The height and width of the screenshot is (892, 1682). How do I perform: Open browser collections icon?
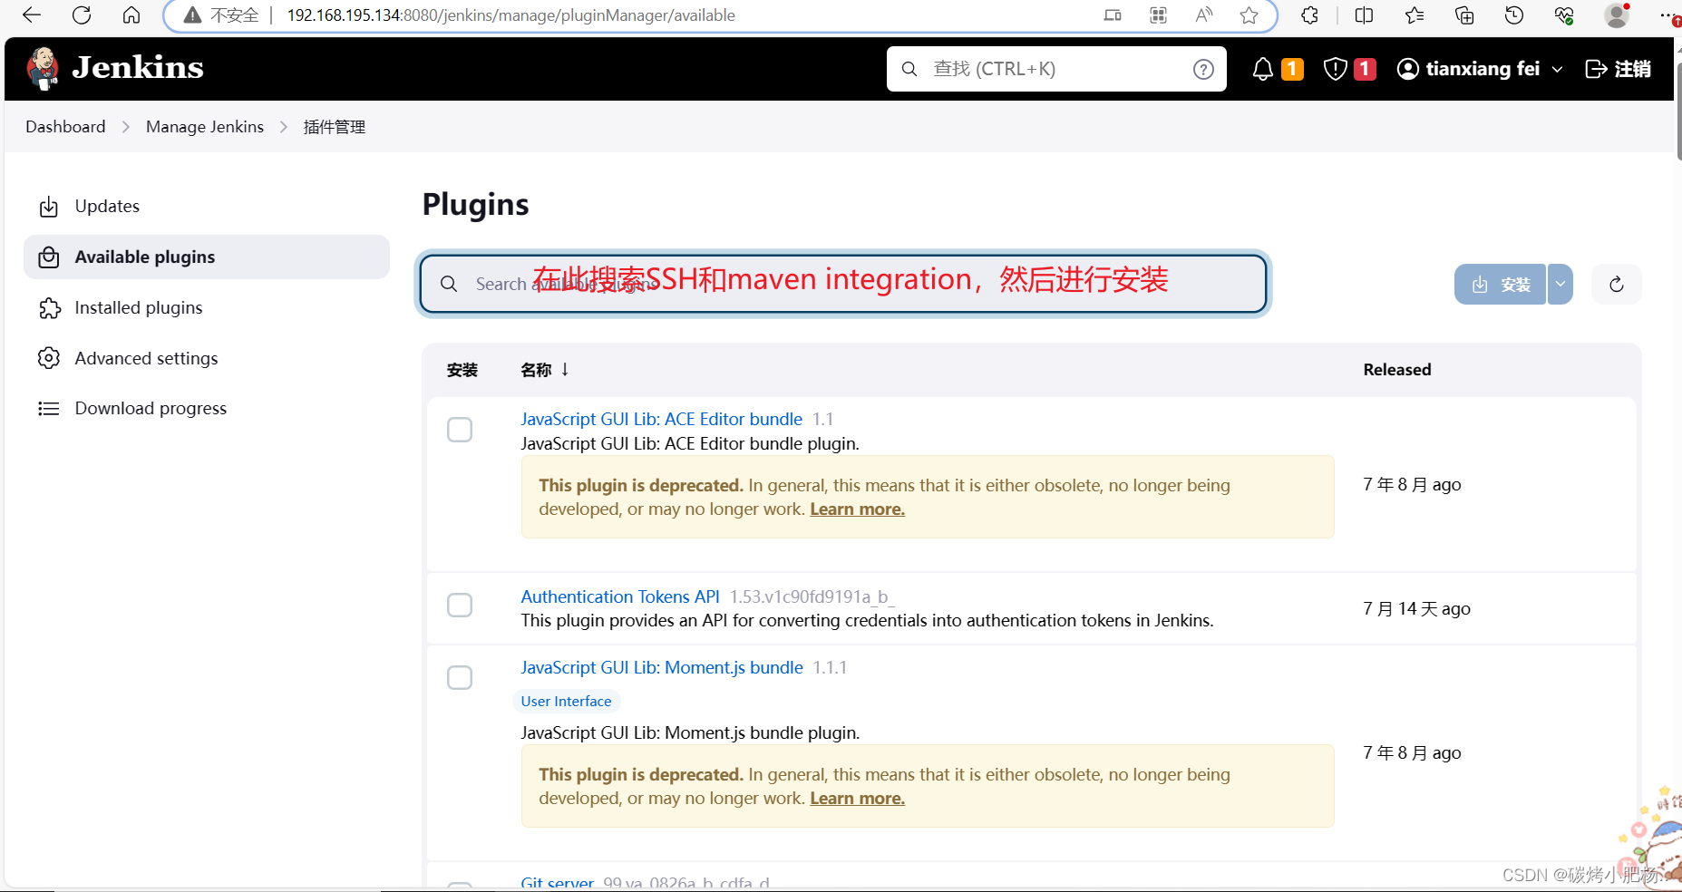[1464, 15]
